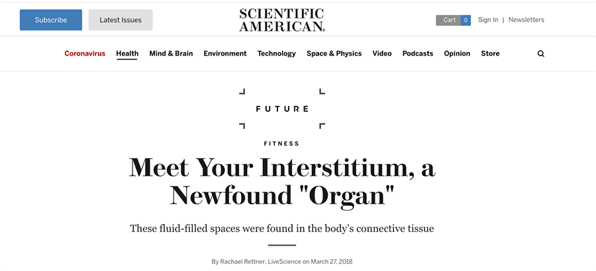Click the FITNESS topic tag
Image resolution: width=596 pixels, height=271 pixels.
pos(281,143)
